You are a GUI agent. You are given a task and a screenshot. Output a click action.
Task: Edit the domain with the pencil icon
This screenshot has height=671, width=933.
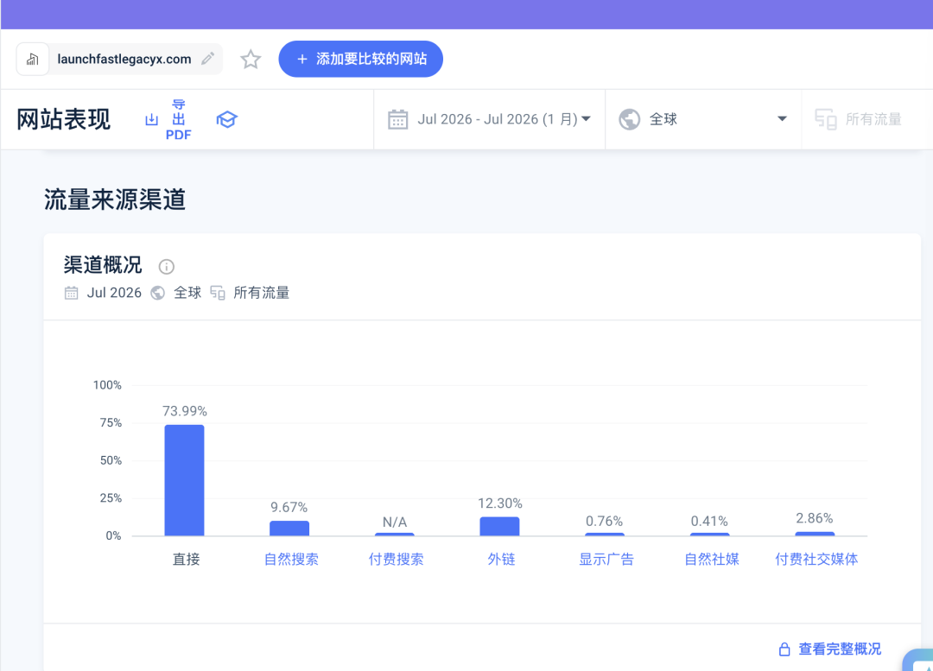pos(207,59)
